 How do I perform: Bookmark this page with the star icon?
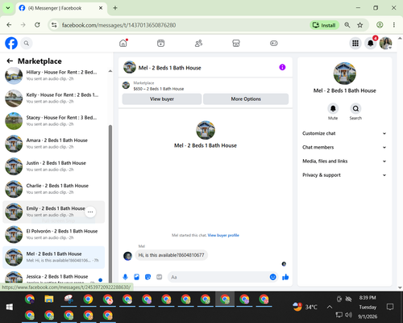pos(360,25)
